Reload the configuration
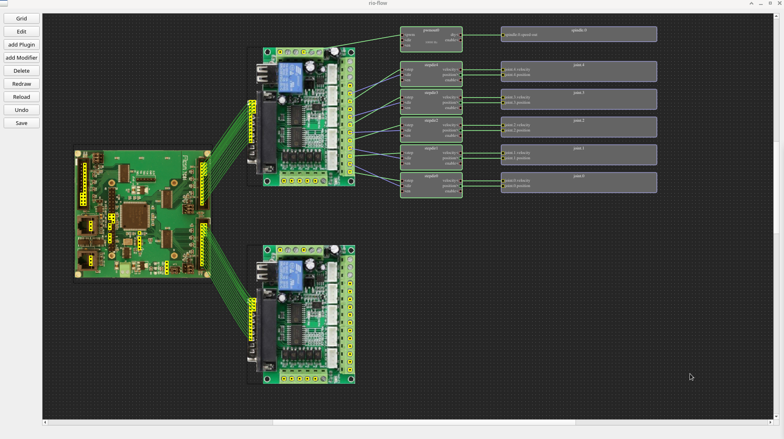The width and height of the screenshot is (784, 439). (x=22, y=97)
